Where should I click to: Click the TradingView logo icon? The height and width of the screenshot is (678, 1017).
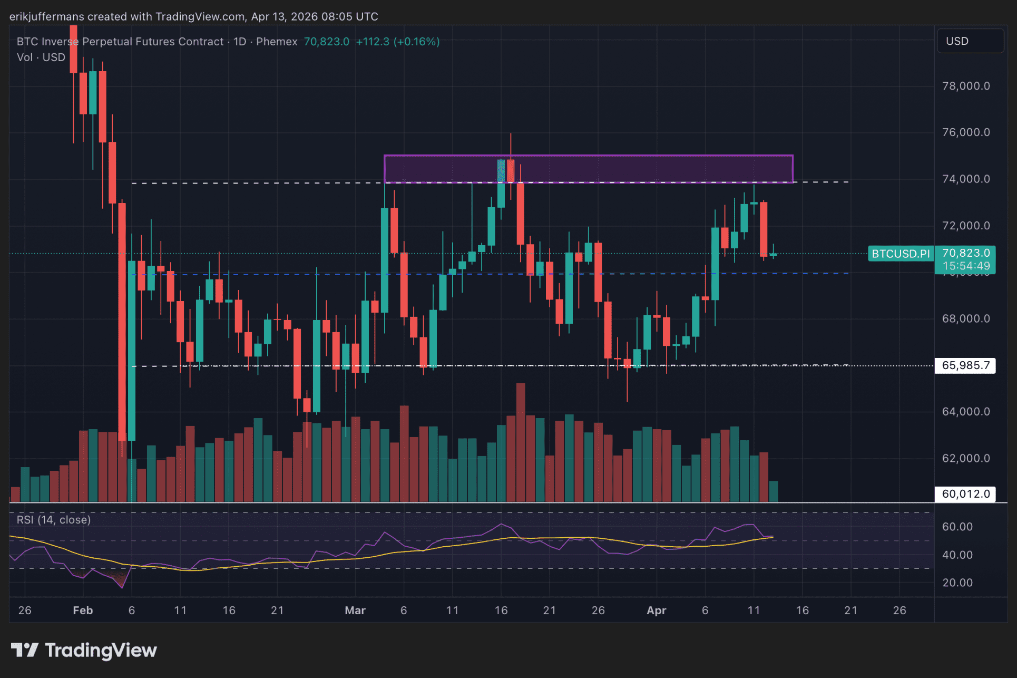(x=24, y=650)
